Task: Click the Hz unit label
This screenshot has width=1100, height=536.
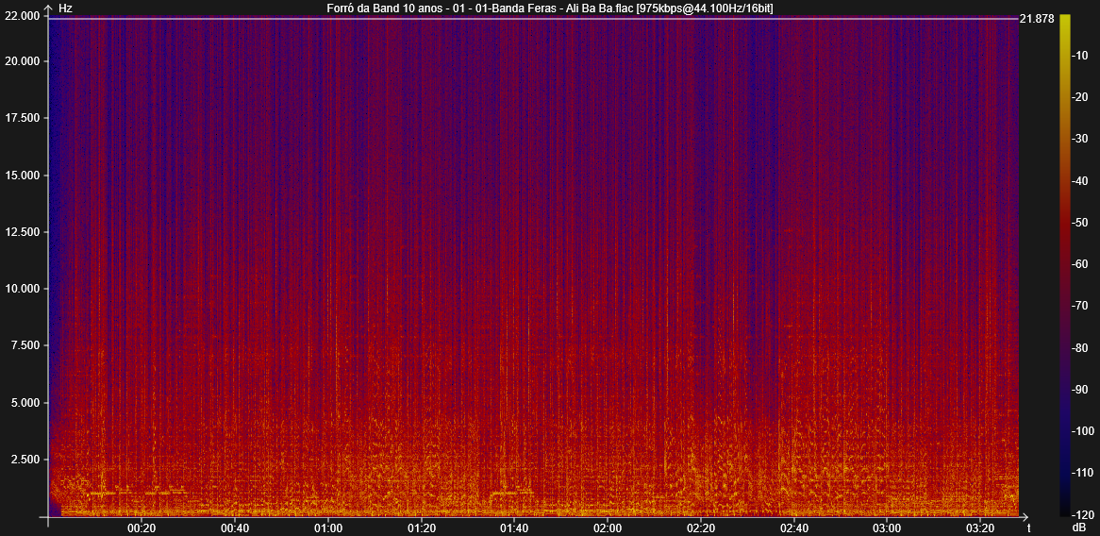Action: point(65,8)
